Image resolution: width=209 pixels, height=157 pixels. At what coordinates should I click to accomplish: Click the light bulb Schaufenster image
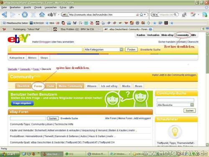click(x=174, y=131)
